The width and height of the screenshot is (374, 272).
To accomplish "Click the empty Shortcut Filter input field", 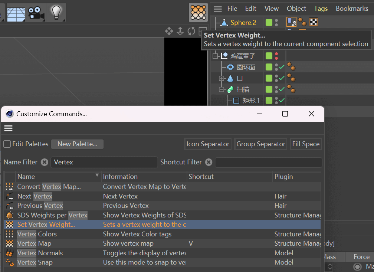I will 269,162.
